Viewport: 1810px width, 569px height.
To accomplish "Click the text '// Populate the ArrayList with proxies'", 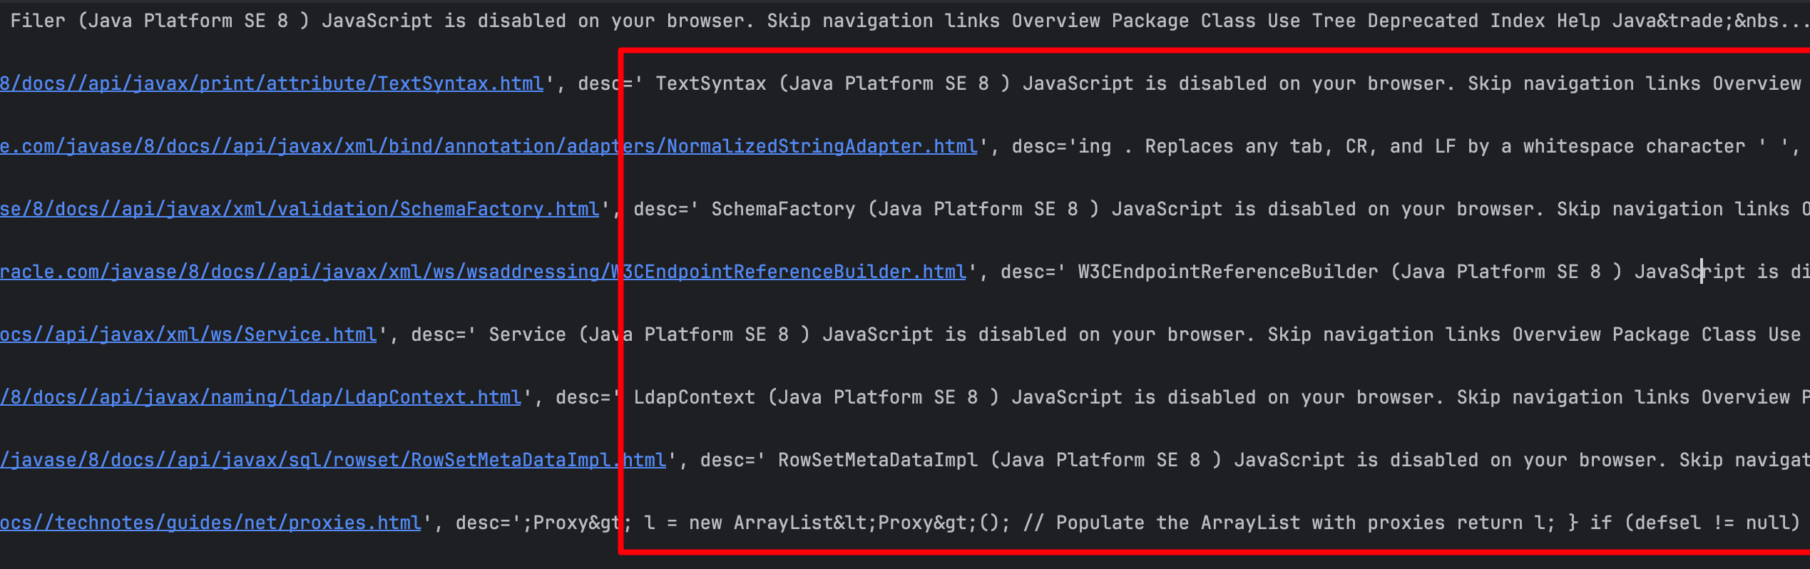I will (x=1234, y=523).
